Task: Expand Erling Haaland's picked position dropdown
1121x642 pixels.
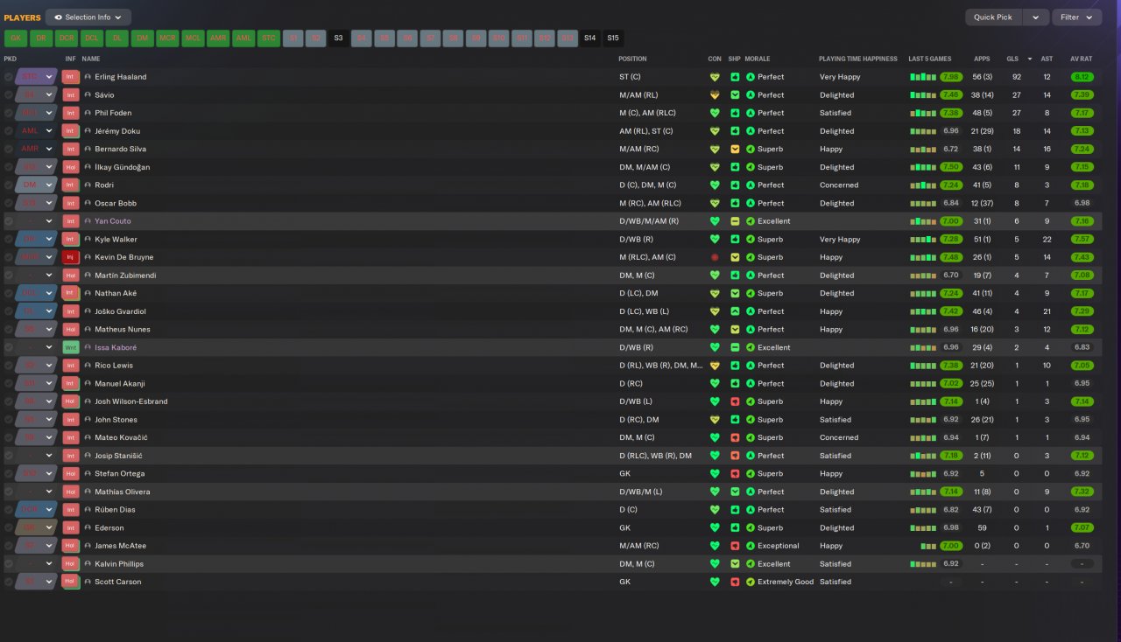Action: 50,77
